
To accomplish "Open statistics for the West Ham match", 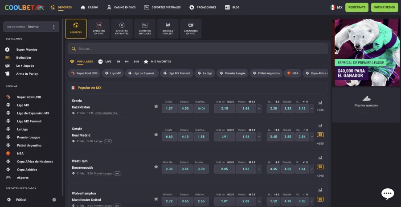I will coord(320,158).
